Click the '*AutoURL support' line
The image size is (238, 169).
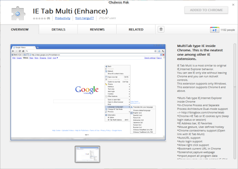click(x=189, y=138)
